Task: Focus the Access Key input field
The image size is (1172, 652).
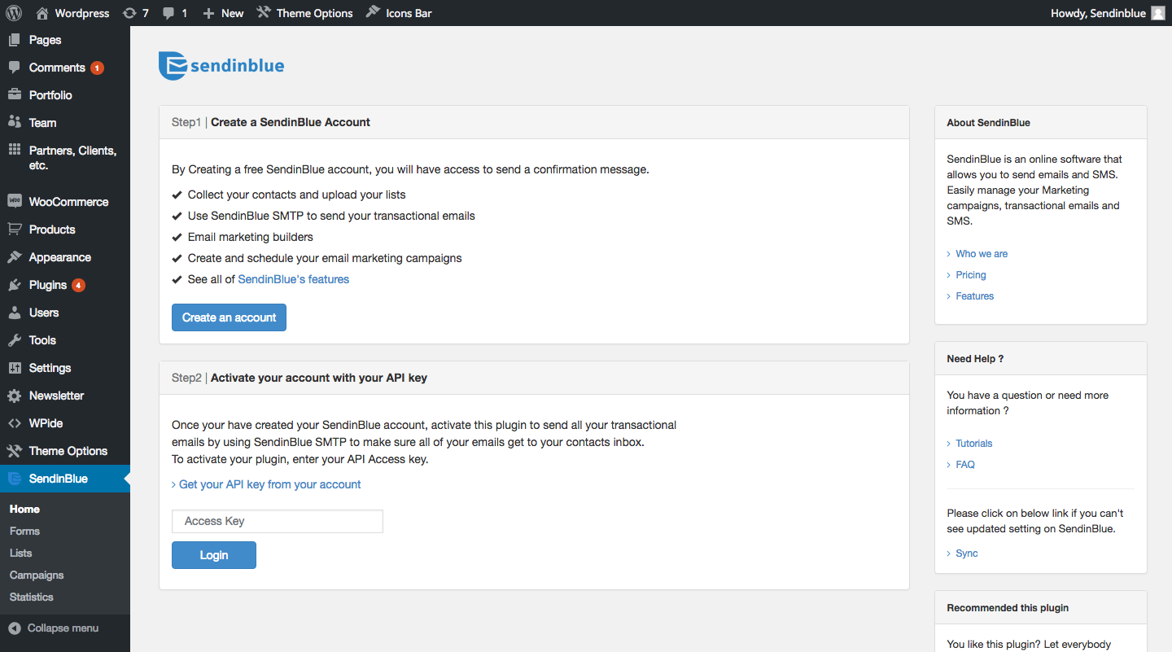Action: (x=278, y=521)
